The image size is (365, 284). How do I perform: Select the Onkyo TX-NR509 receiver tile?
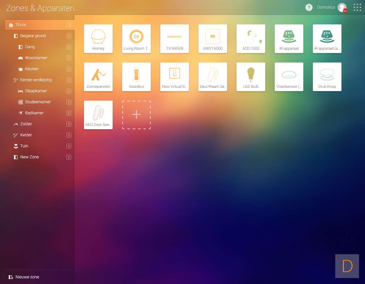click(175, 39)
